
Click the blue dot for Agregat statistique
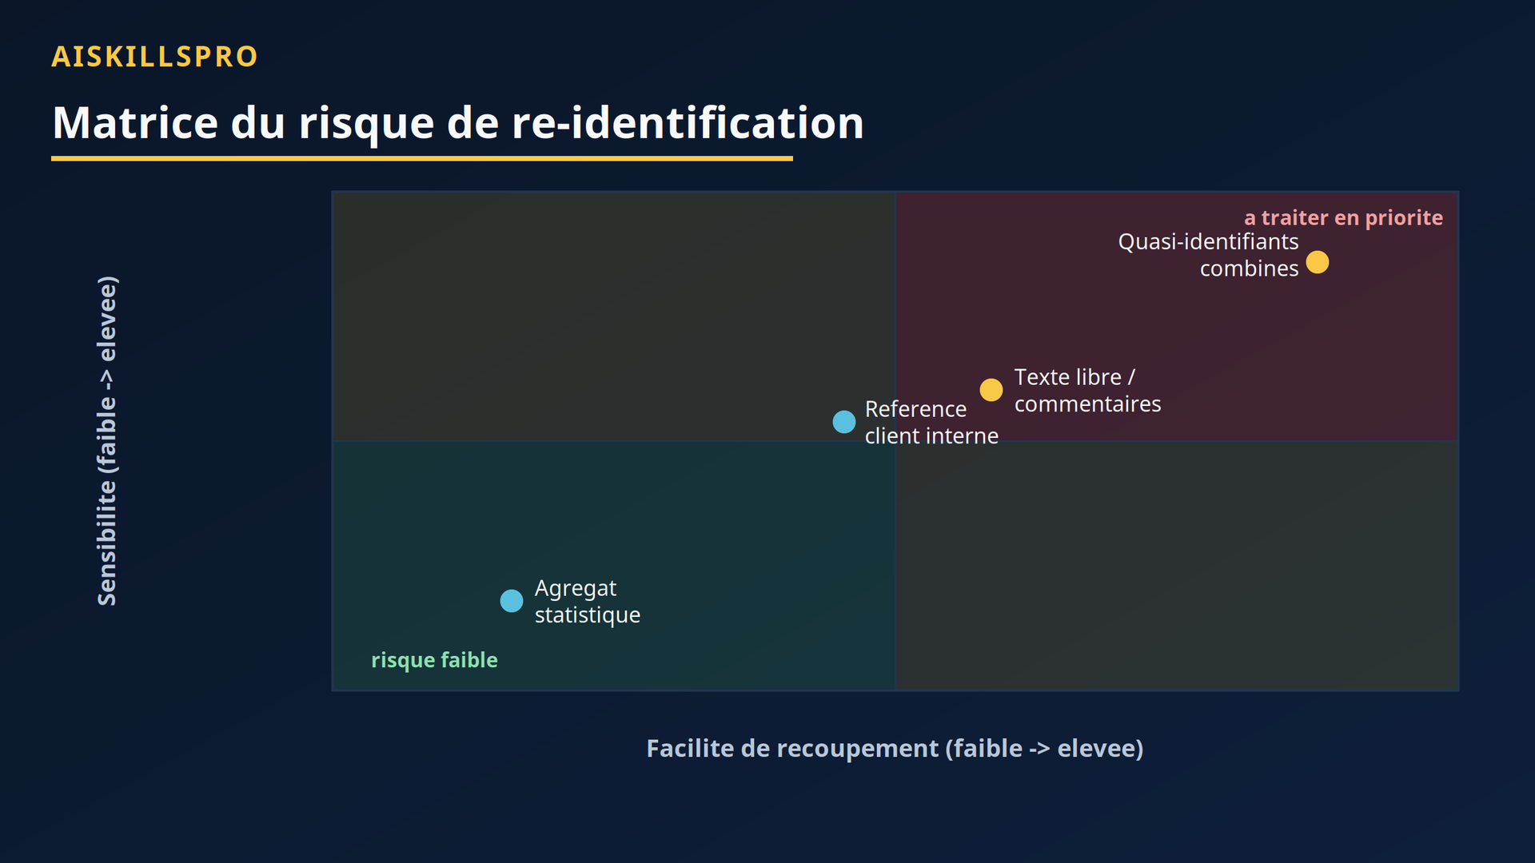click(x=512, y=601)
